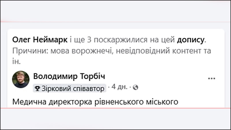
Task: Open the Володимир Торбіч author name link
Action: 69,76
